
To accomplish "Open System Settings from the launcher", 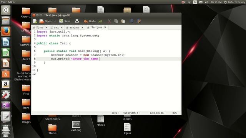I will 6,95.
